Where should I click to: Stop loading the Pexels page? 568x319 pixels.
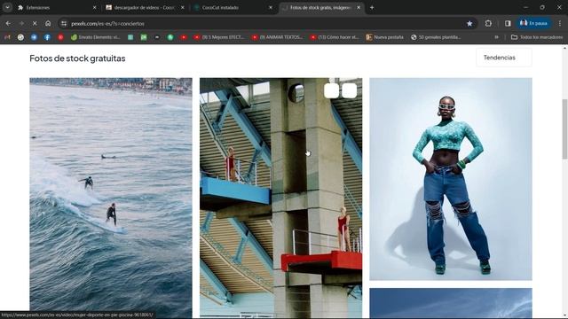(x=35, y=24)
